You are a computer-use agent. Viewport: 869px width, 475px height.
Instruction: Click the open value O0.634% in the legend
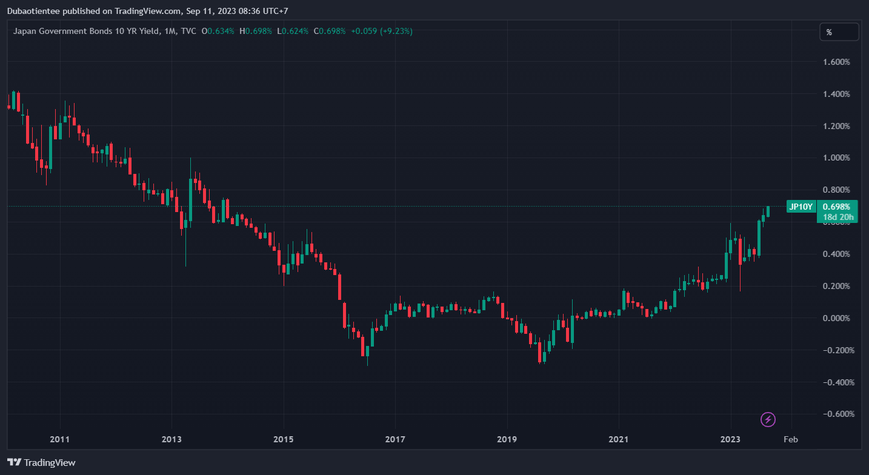click(218, 31)
